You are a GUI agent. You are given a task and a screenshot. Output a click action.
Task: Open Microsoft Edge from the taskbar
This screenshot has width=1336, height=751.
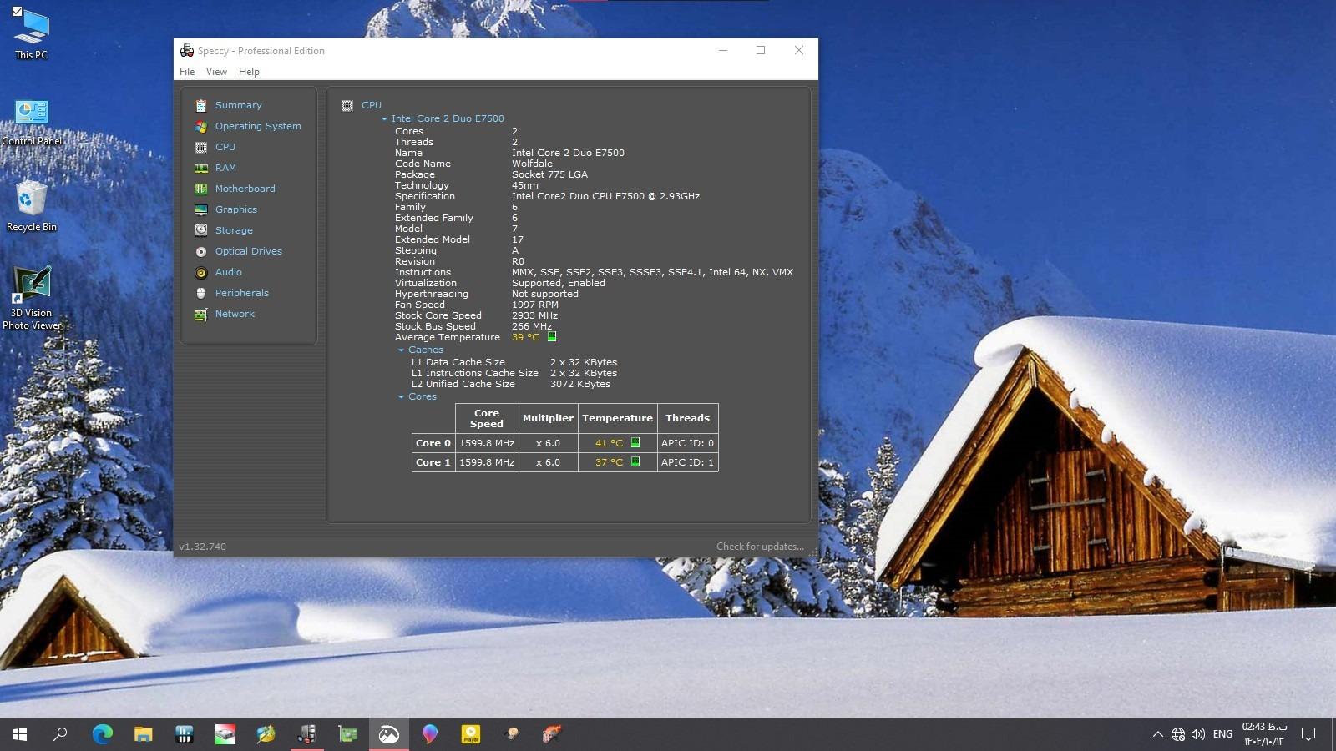[x=102, y=734]
